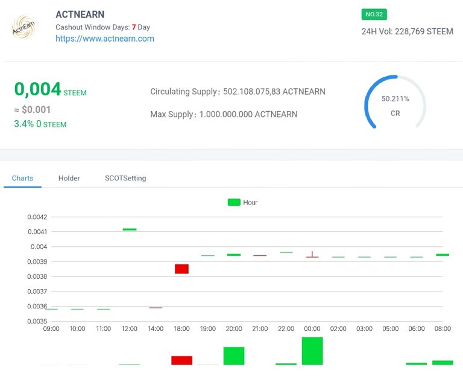Image resolution: width=463 pixels, height=379 pixels.
Task: Open the https://www.actnearn.com link
Action: coord(105,39)
